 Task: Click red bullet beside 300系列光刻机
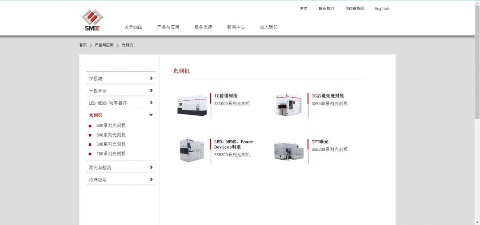(90, 145)
